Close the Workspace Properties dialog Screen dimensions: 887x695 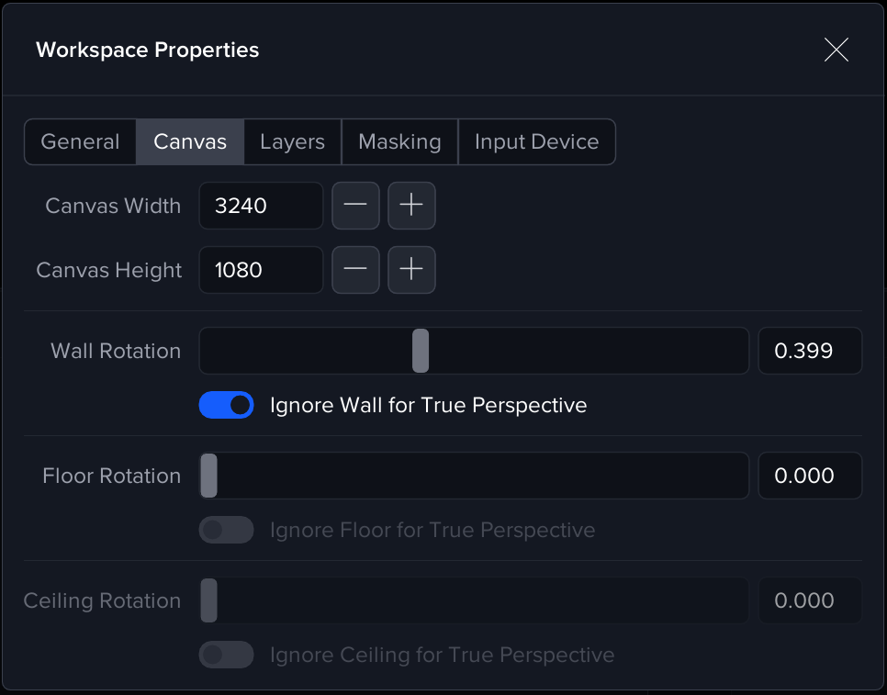[x=836, y=50]
